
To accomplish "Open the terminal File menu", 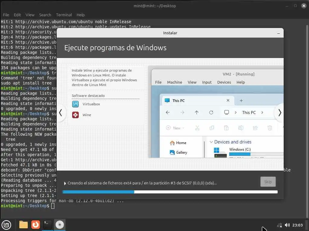I will [x=6, y=15].
